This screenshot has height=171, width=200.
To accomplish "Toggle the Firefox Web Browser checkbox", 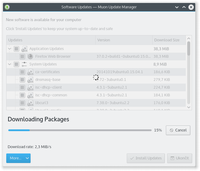I will (x=22, y=57).
